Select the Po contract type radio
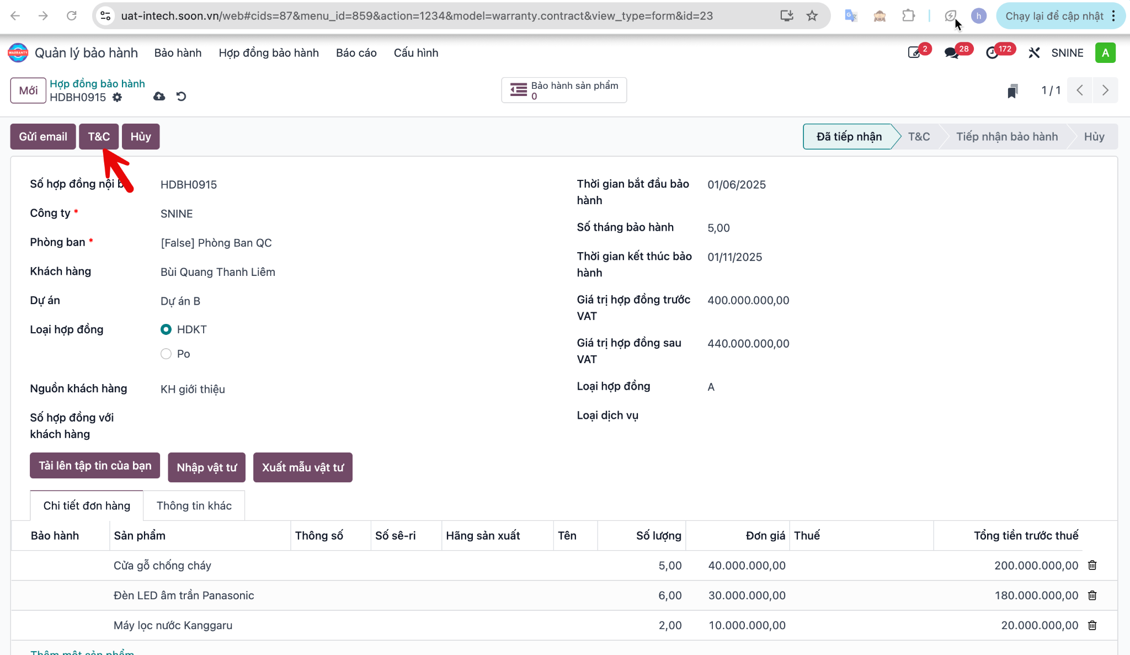 166,354
